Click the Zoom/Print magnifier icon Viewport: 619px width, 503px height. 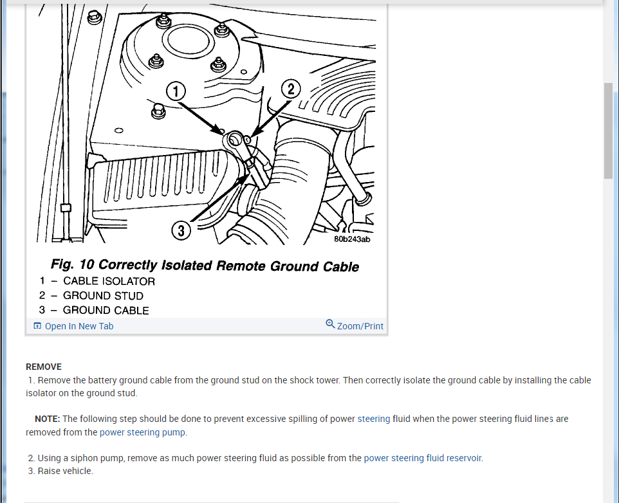point(330,324)
